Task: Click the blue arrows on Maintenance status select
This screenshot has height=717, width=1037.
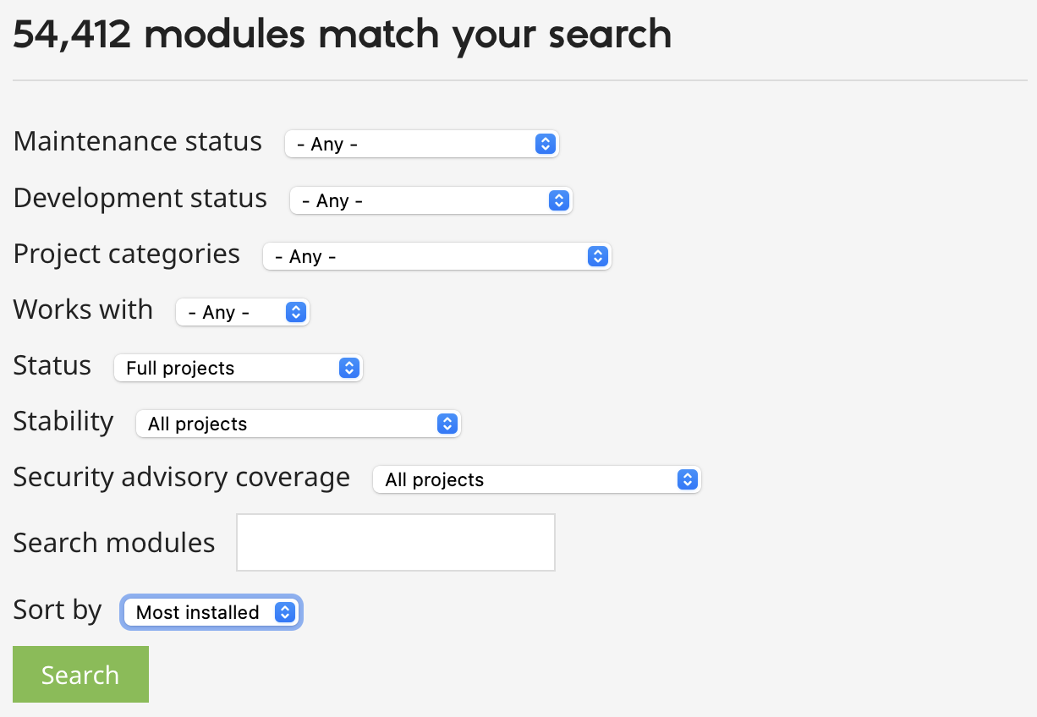Action: click(x=545, y=144)
